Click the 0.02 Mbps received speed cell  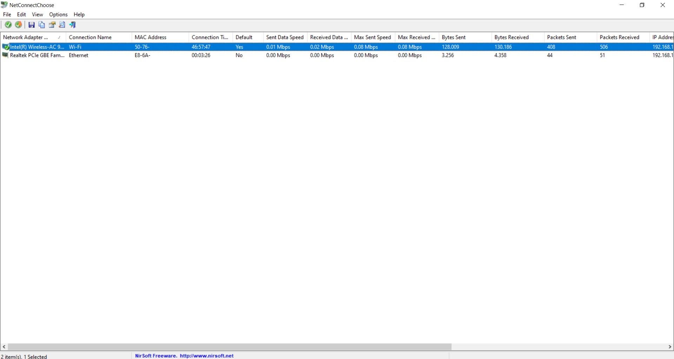click(322, 47)
